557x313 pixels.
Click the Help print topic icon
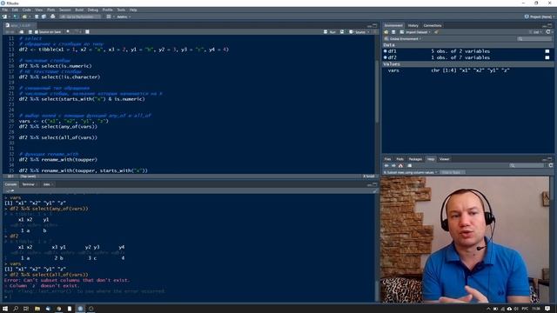[x=410, y=166]
